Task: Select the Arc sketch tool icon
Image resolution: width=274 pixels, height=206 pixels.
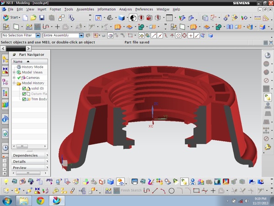Action: click(163, 190)
